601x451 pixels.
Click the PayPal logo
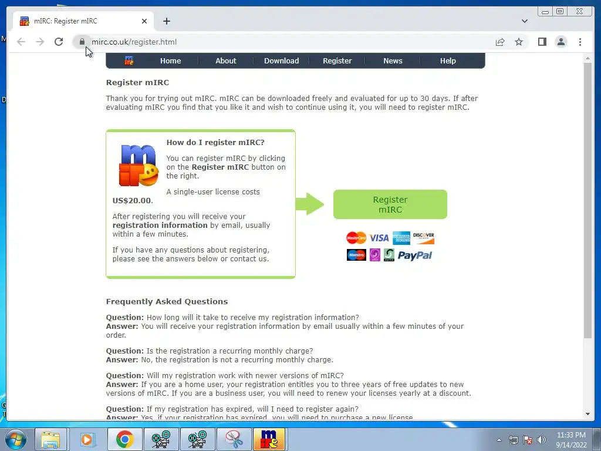[415, 255]
